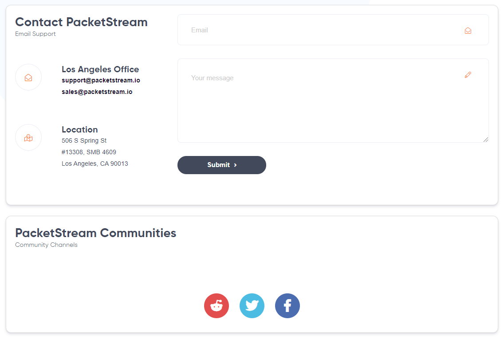
Task: Click the pencil icon in the message box
Action: click(468, 75)
